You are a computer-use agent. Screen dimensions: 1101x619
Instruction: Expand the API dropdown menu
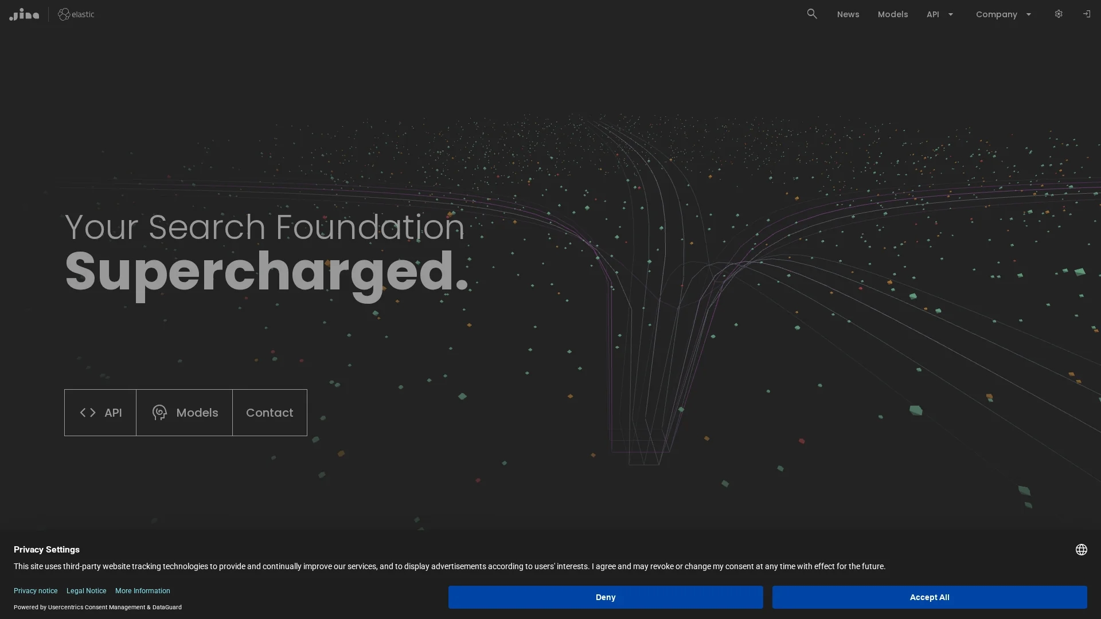click(940, 14)
